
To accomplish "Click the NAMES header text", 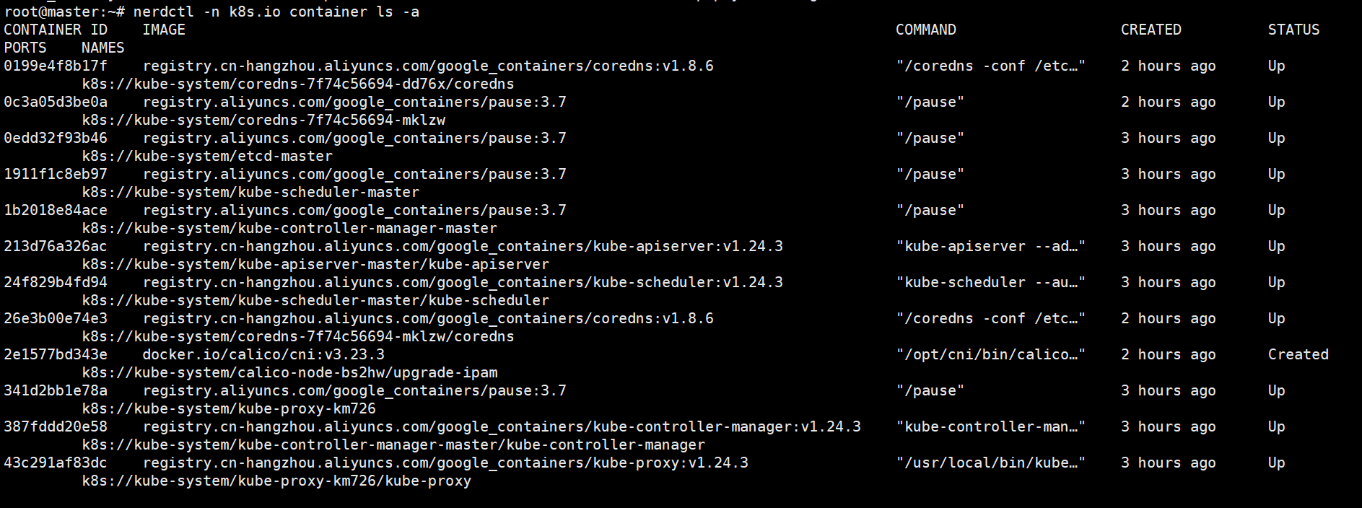I will [102, 48].
